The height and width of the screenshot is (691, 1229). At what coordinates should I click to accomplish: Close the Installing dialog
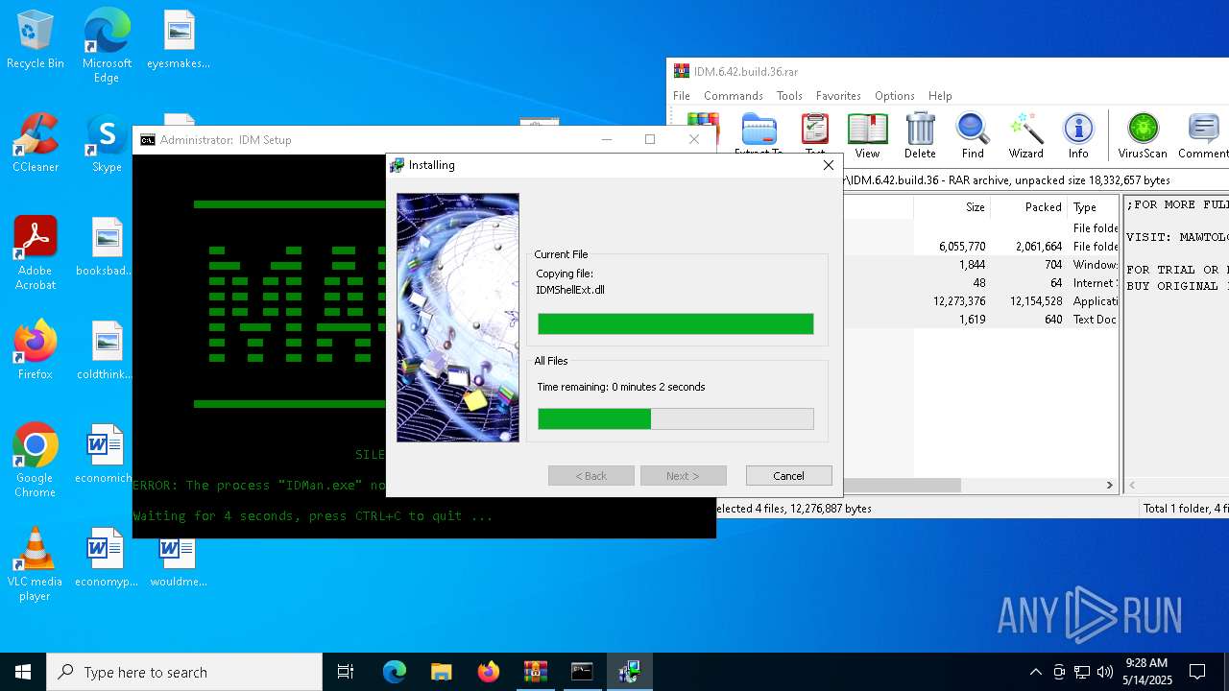pos(828,165)
